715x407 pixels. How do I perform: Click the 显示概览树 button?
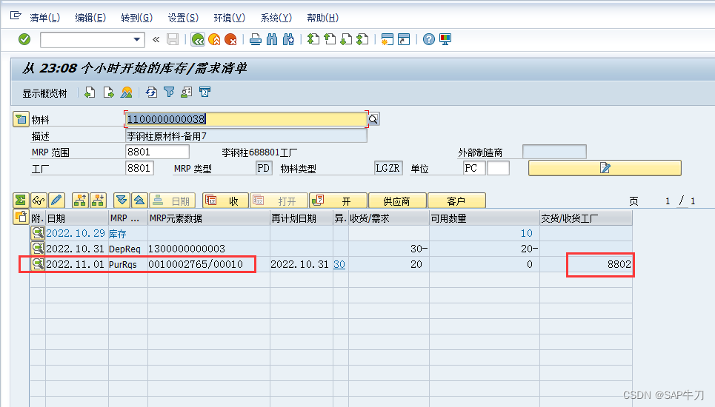44,93
